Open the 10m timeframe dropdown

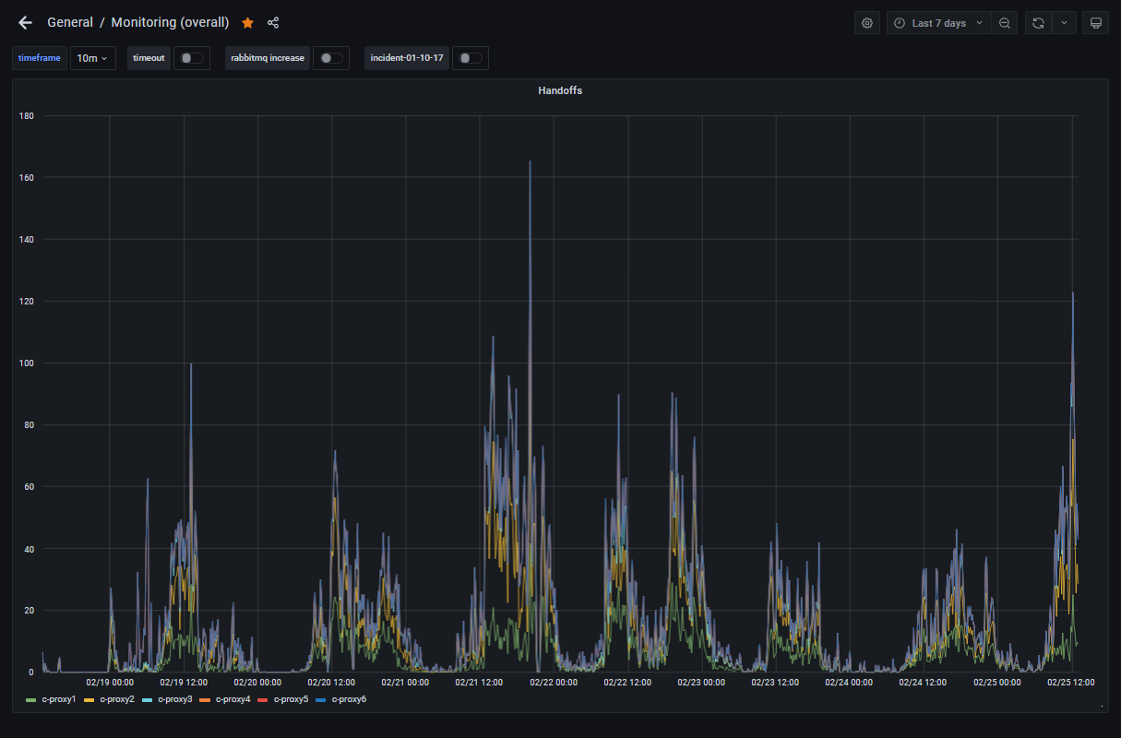(92, 58)
